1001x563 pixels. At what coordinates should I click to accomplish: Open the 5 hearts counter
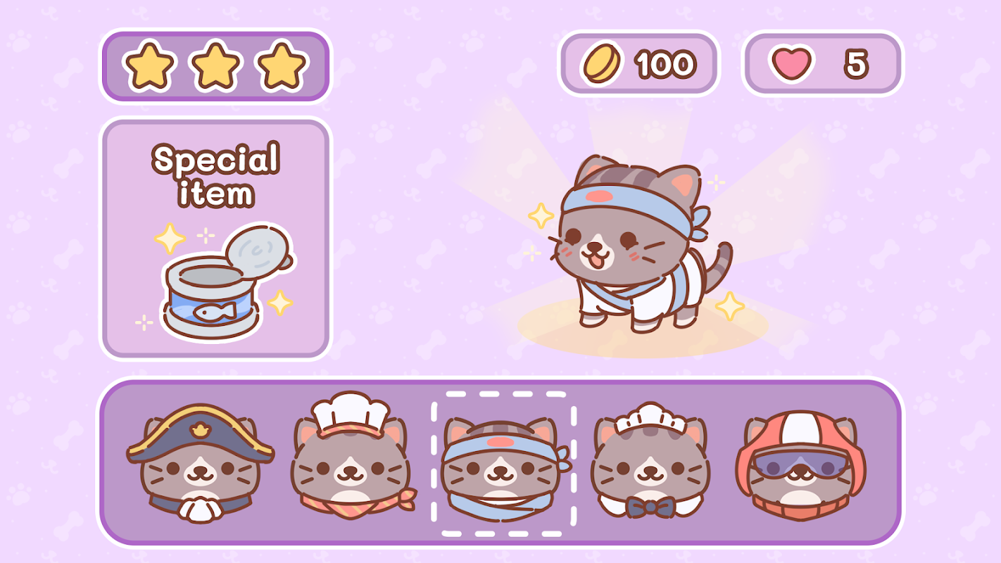[823, 64]
